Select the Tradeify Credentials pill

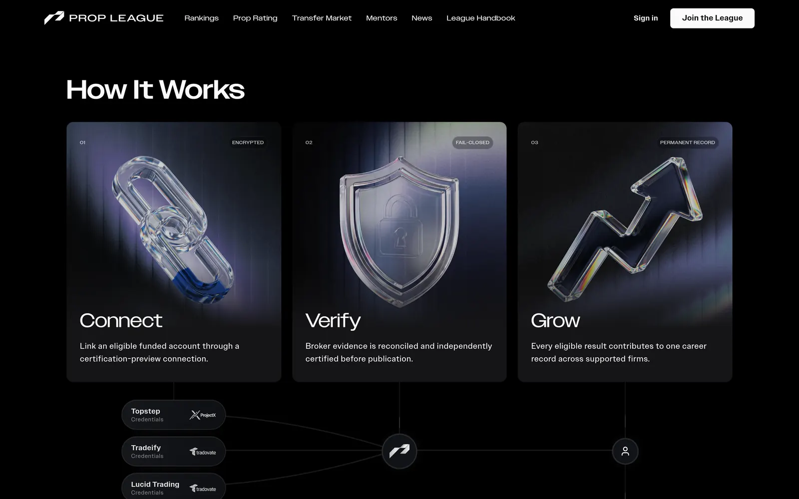pos(174,452)
